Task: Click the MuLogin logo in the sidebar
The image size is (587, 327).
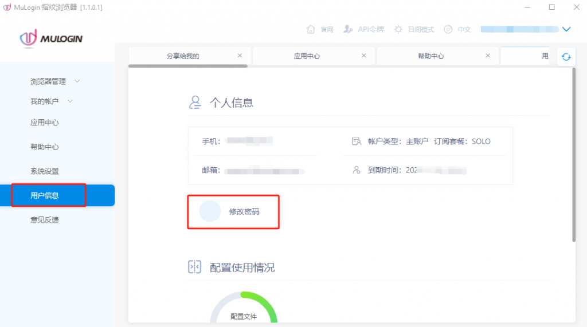Action: coord(51,38)
